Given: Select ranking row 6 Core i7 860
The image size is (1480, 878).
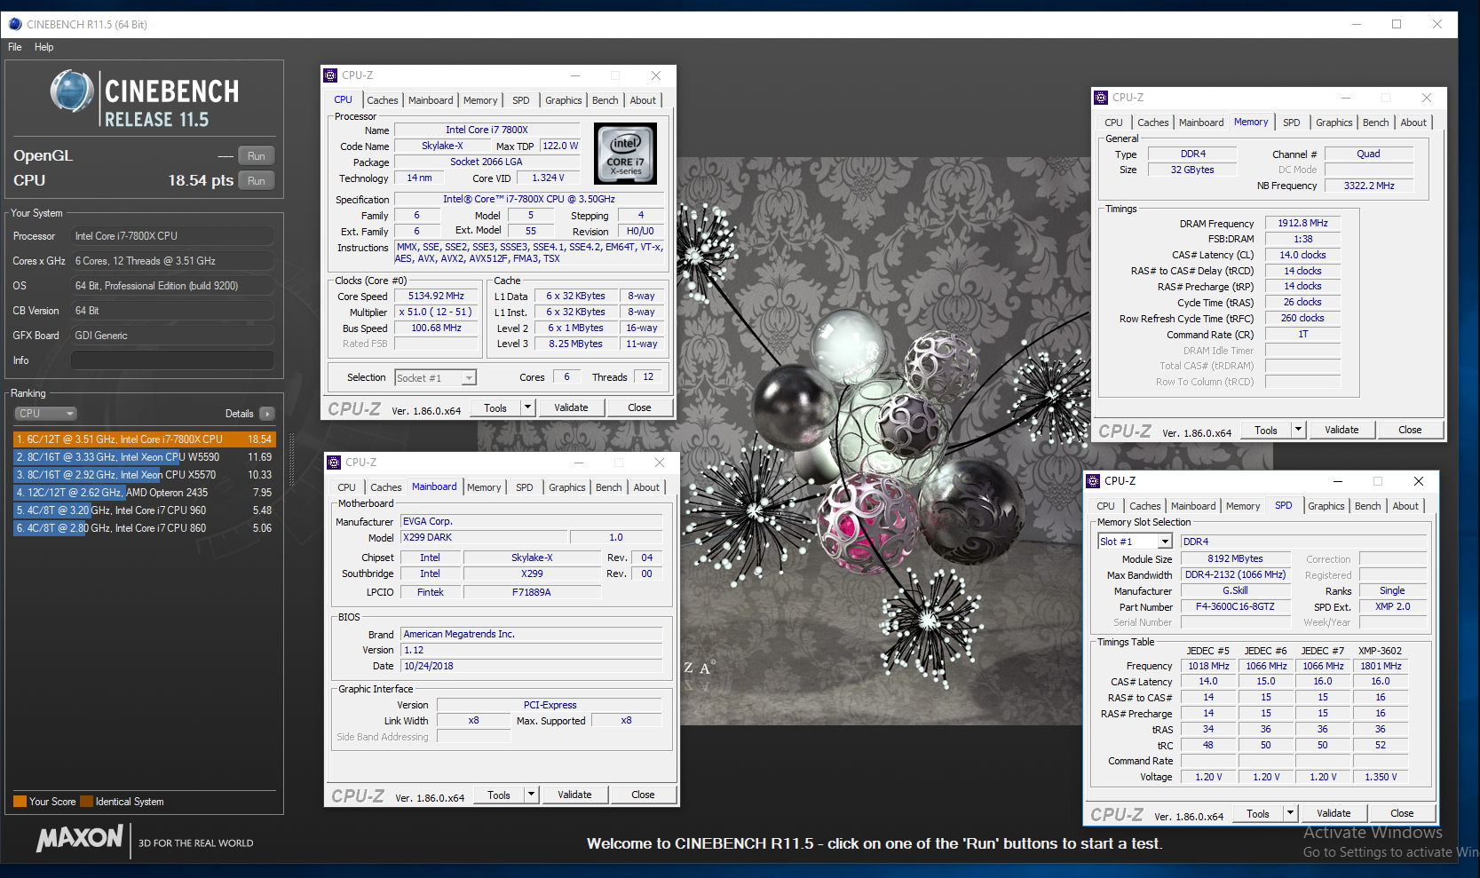Looking at the screenshot, I should [x=144, y=528].
